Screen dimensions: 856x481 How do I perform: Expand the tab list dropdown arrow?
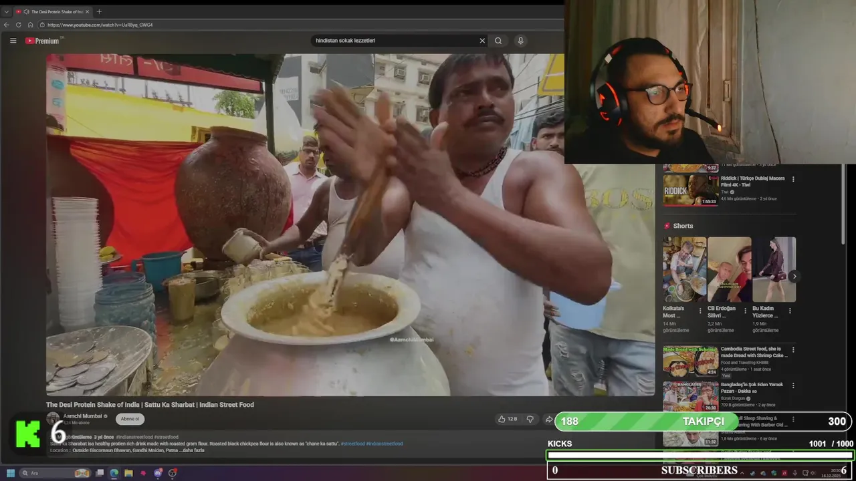tap(7, 11)
